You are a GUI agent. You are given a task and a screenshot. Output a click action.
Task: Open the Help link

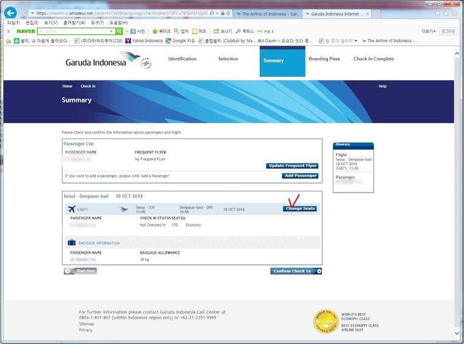[x=383, y=86]
